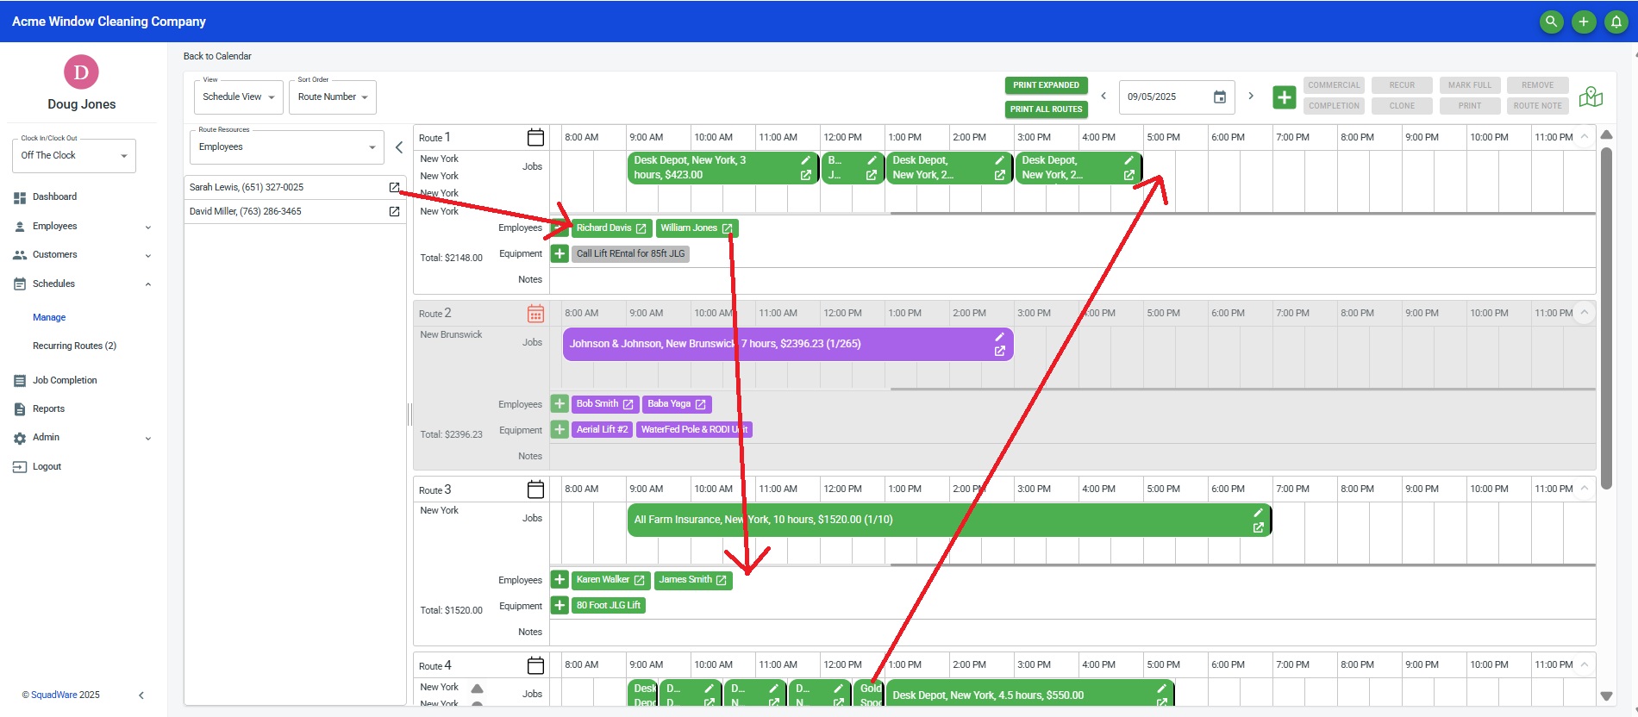Add an employee to Route 3
Viewport: 1638px width, 717px height.
[560, 580]
